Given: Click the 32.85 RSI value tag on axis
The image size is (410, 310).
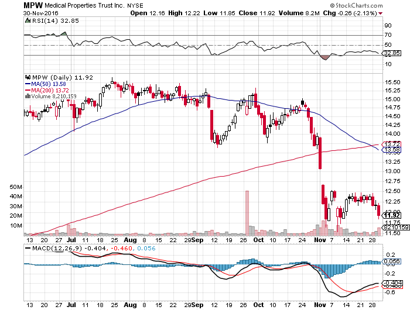Looking at the screenshot, I should pyautogui.click(x=392, y=53).
